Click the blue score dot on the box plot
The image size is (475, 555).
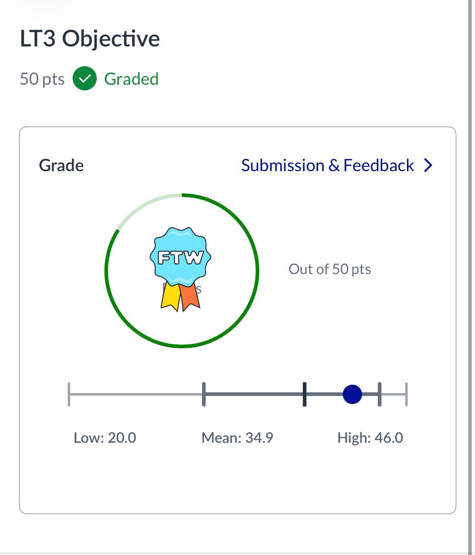point(352,394)
